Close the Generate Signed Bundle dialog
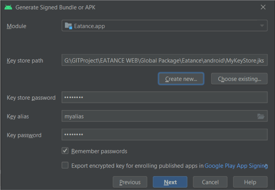Image resolution: width=275 pixels, height=190 pixels. click(263, 7)
